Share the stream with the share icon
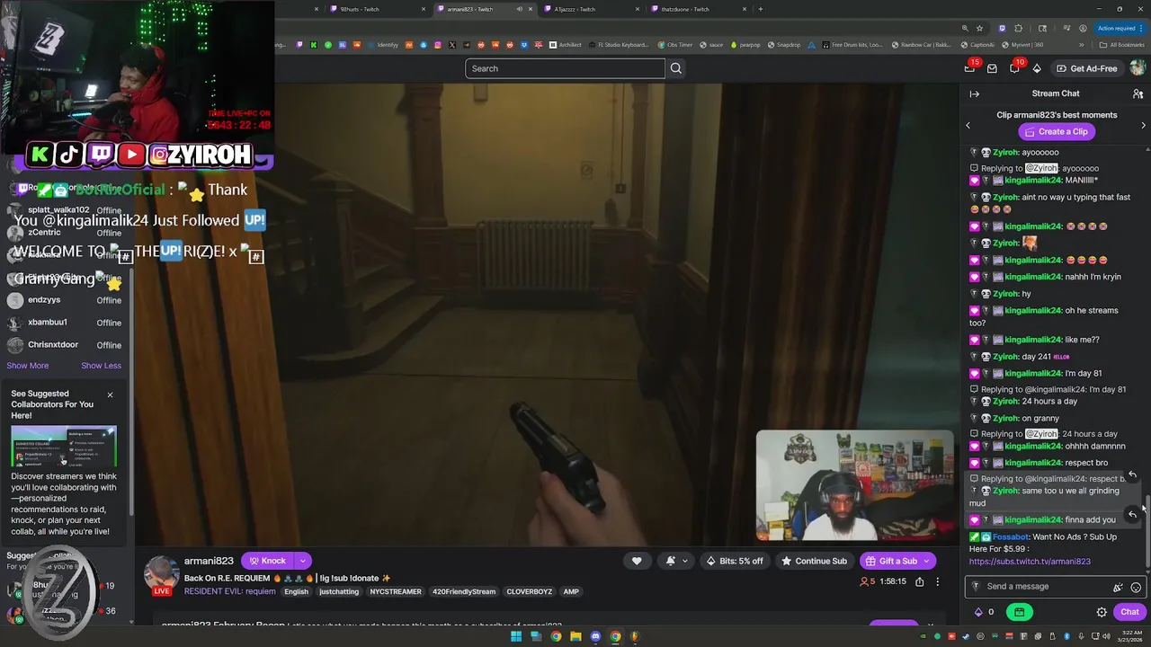1151x647 pixels. point(919,581)
